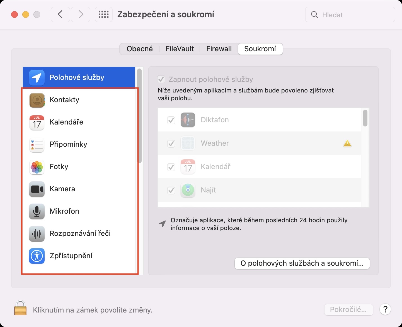
Task: Select Kontakty icon in privacy sidebar
Action: click(37, 100)
